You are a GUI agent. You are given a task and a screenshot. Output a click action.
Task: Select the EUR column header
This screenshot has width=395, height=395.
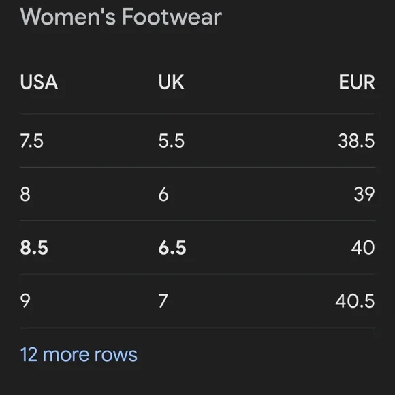point(357,82)
